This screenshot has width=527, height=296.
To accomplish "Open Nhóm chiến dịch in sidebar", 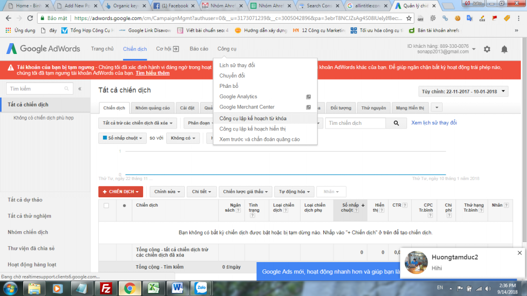I will [x=28, y=232].
